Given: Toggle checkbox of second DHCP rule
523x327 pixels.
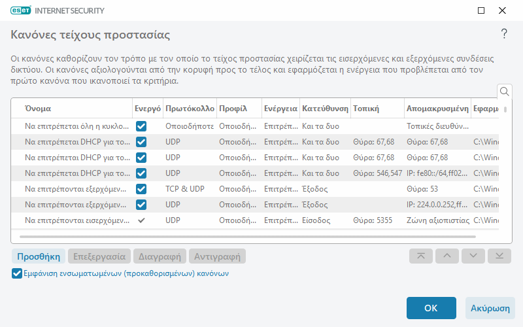Looking at the screenshot, I should (141, 158).
